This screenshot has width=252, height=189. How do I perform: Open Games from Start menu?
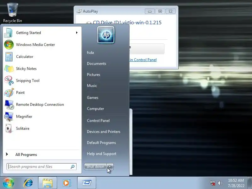tap(93, 98)
